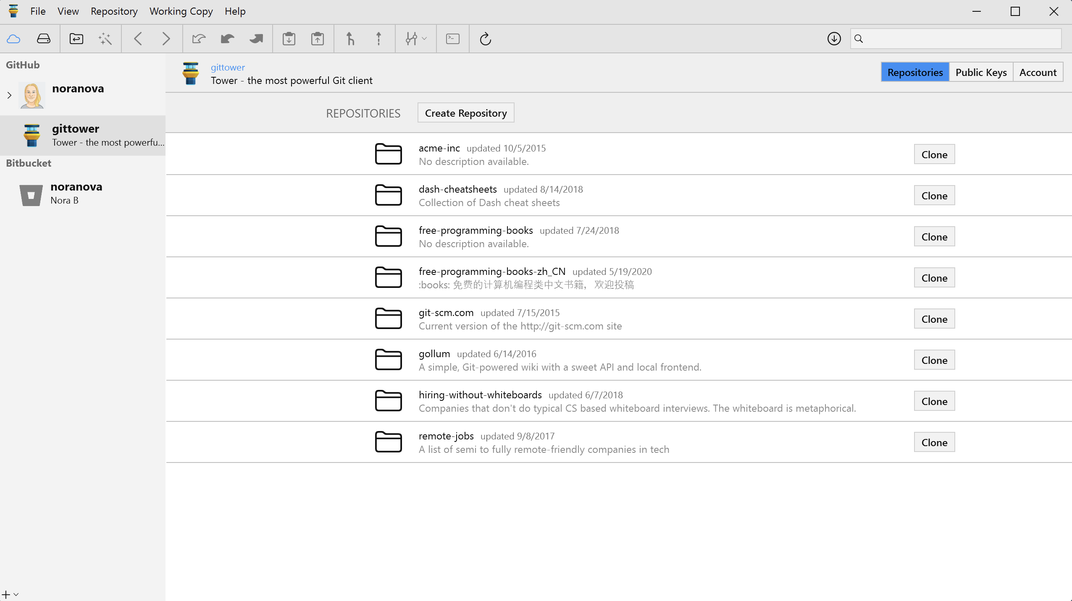Click the Merge toolbar icon
The height and width of the screenshot is (601, 1072).
click(350, 39)
